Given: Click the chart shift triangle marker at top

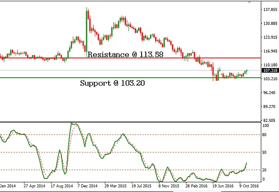Looking at the screenshot, I should coord(249,2).
